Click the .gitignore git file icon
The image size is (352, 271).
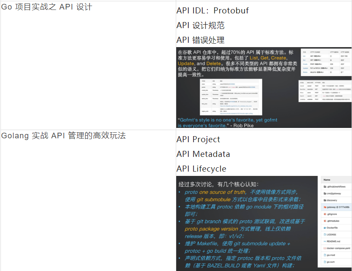[324, 214]
